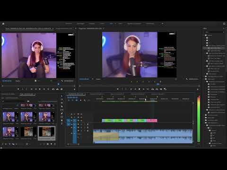This screenshot has width=227, height=170.
Task: Select the Razor tool
Action: click(62, 106)
